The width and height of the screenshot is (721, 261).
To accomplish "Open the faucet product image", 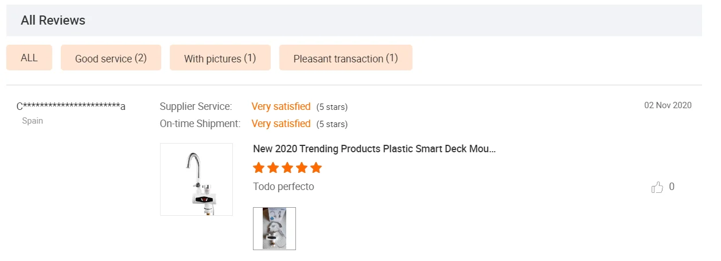I will [196, 179].
